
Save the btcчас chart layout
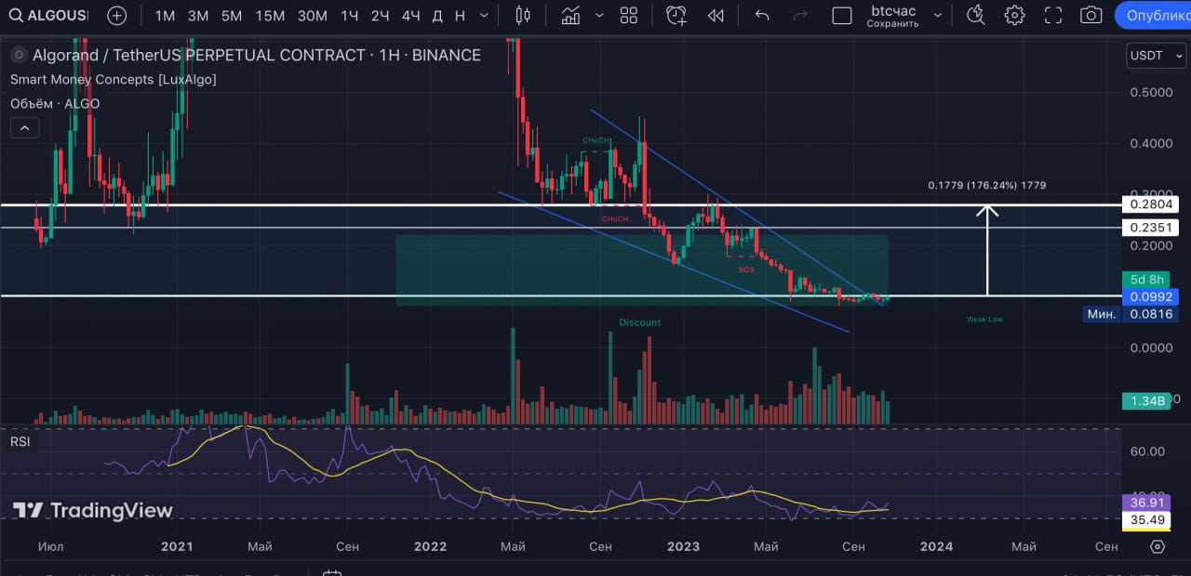[x=892, y=16]
